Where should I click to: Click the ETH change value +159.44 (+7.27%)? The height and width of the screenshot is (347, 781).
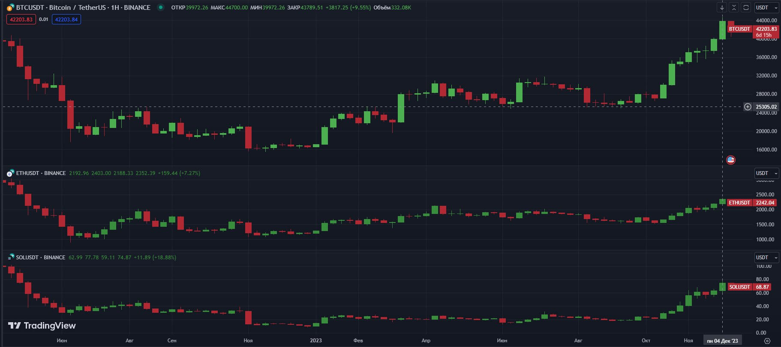[179, 173]
